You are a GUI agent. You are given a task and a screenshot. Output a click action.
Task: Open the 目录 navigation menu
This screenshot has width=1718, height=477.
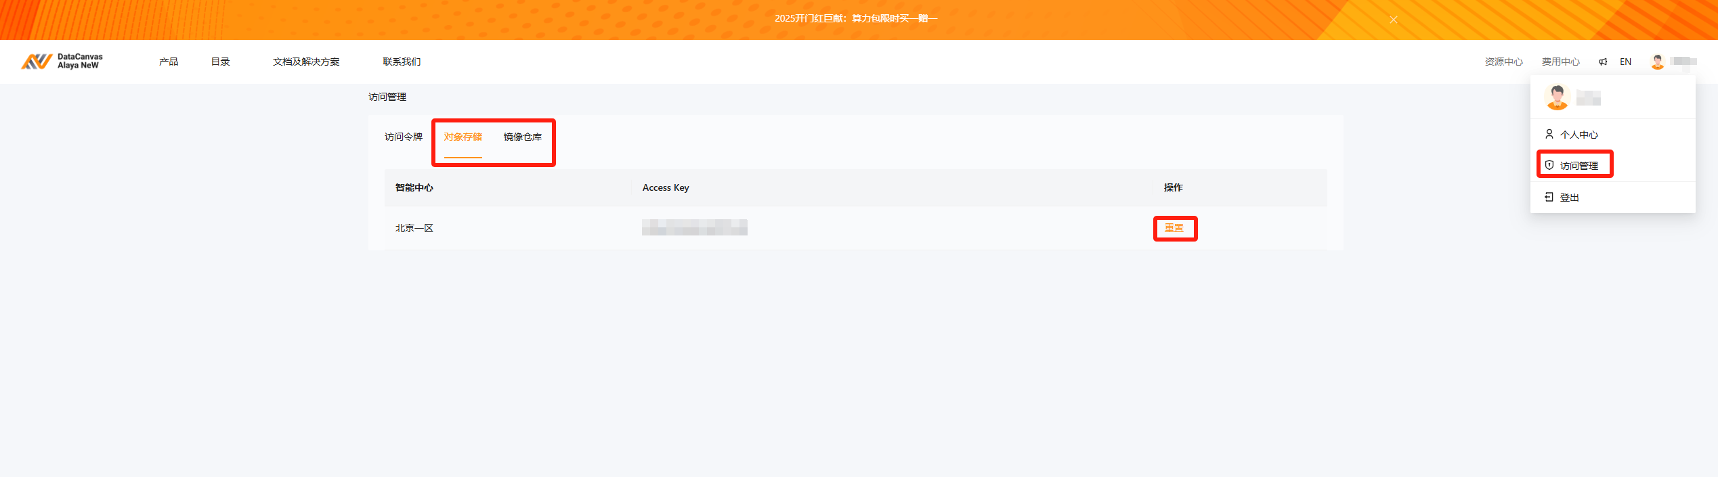pos(220,62)
